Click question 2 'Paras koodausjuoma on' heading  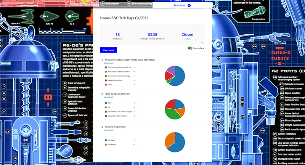[x=117, y=94]
